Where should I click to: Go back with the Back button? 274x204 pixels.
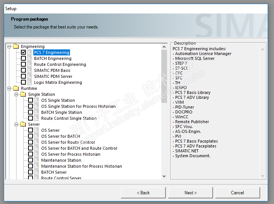point(143,193)
